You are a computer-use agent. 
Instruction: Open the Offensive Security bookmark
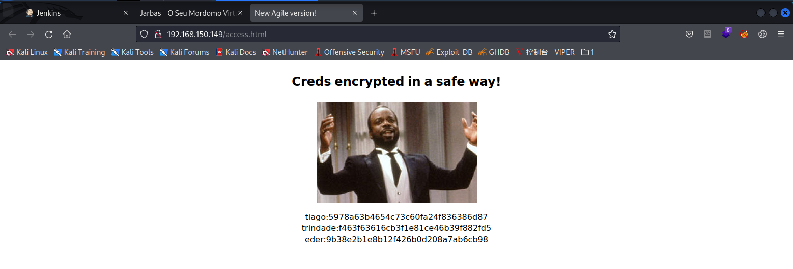(x=349, y=52)
